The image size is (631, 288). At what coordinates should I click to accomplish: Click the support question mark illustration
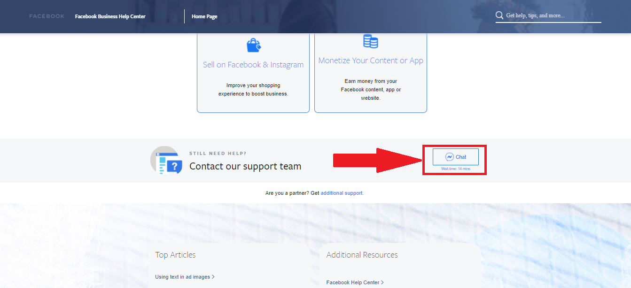click(x=166, y=160)
